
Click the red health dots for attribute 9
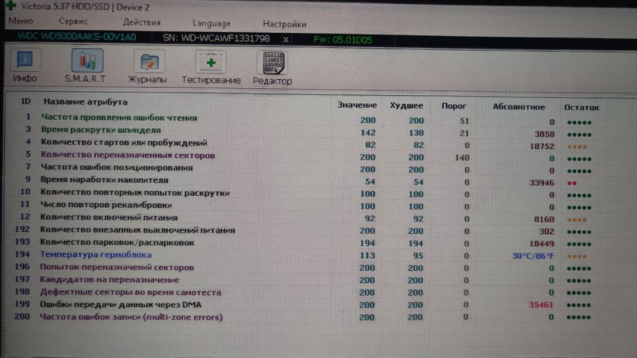coord(571,183)
